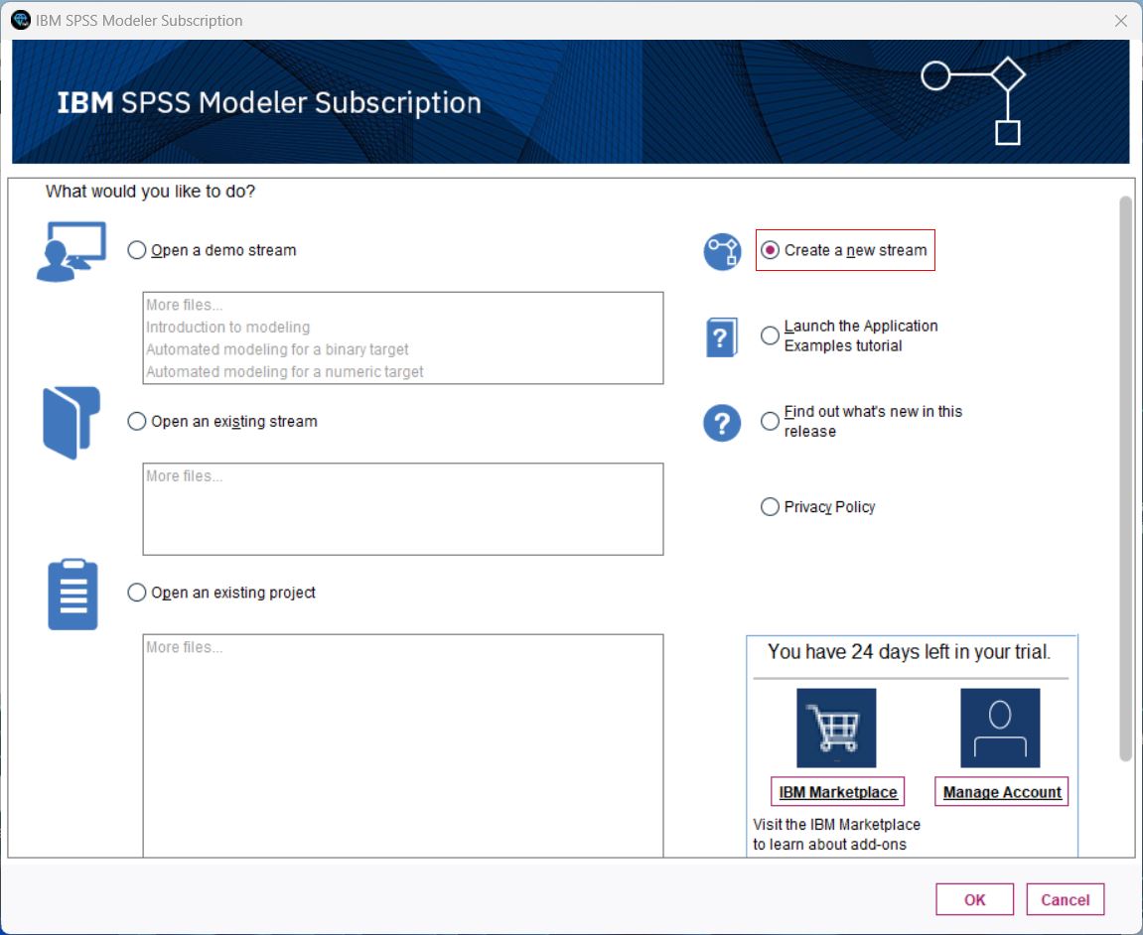This screenshot has height=935, width=1143.
Task: Click the Application Examples tutorial book icon
Action: click(x=722, y=337)
